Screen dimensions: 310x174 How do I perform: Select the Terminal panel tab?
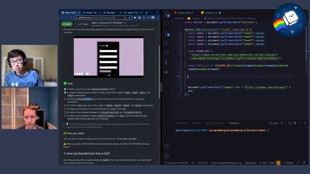coord(234,123)
